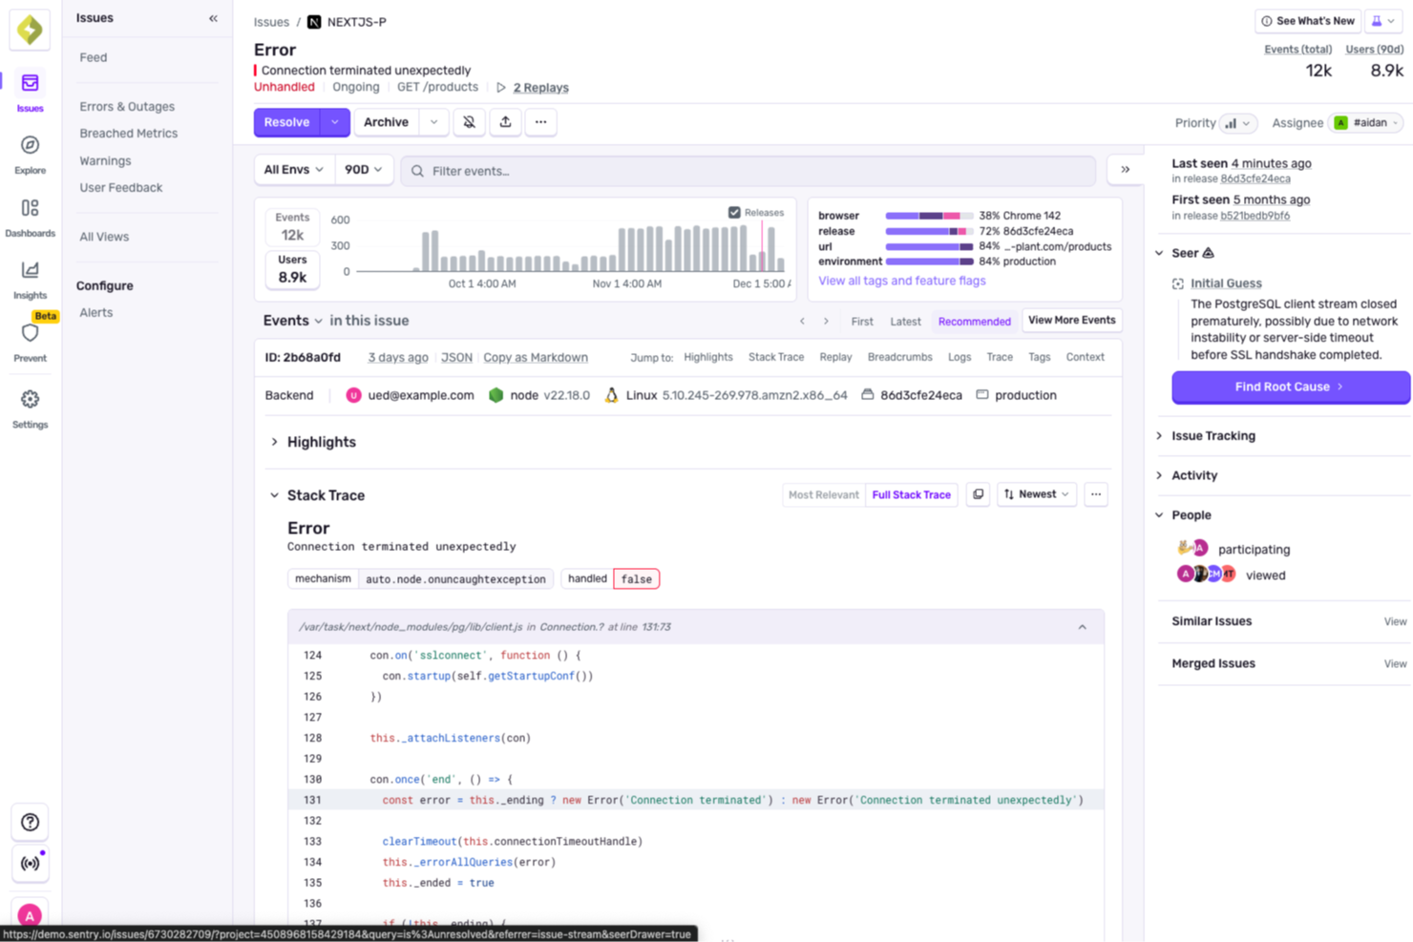
Task: Jump to the Breadcrumbs section
Action: click(x=899, y=357)
